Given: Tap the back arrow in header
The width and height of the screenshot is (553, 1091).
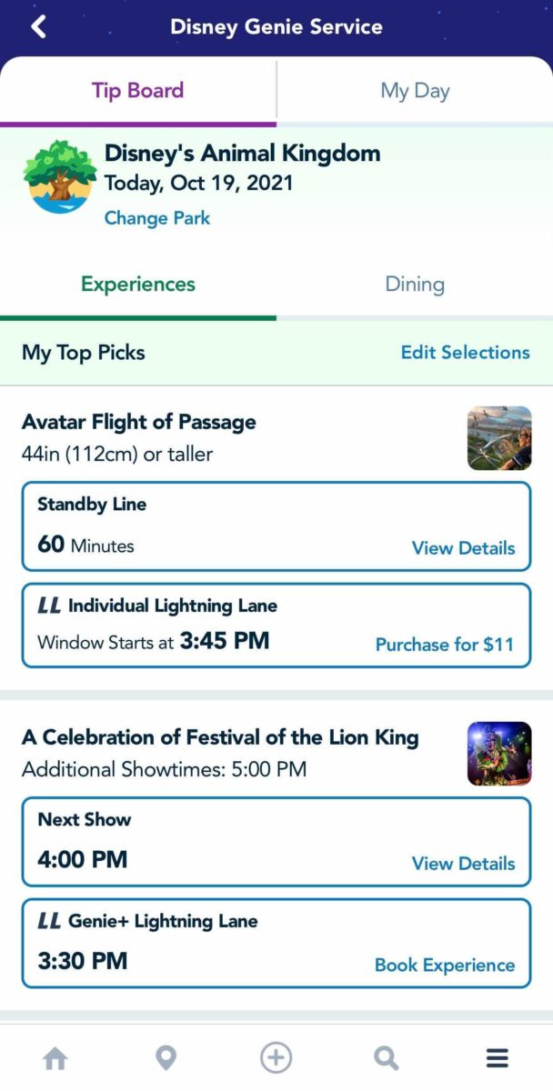Looking at the screenshot, I should 38,26.
